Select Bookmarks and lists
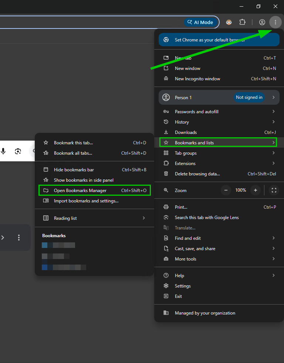Screen dimensions: 284x363 coord(218,142)
